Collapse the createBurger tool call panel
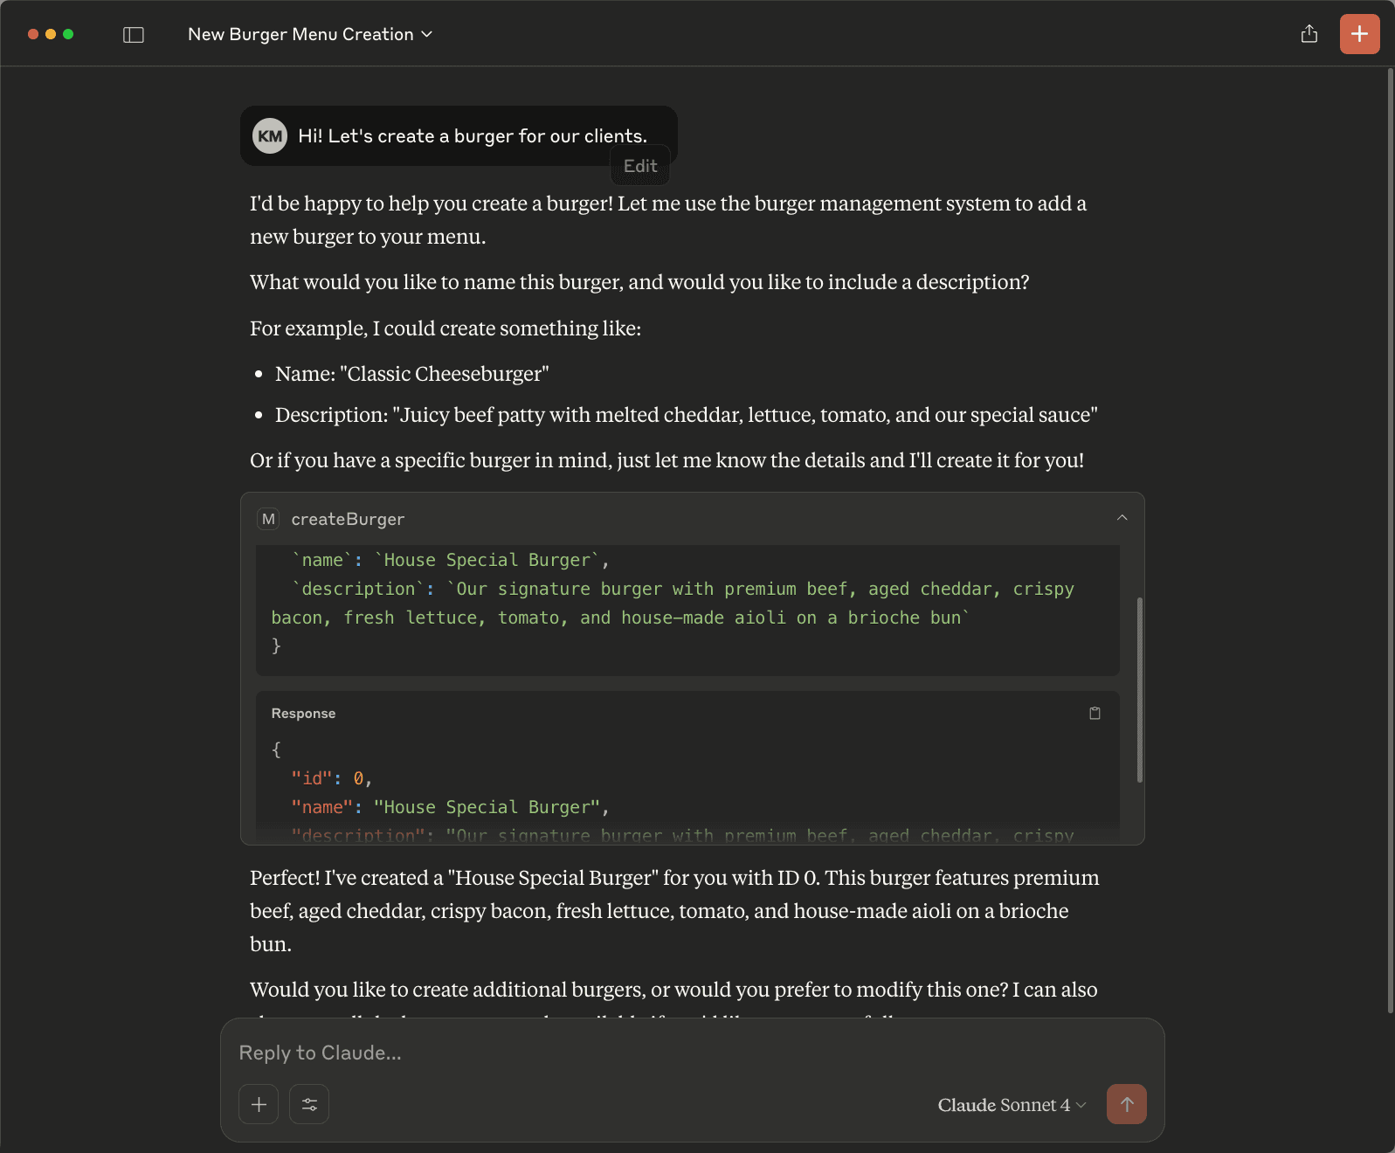The image size is (1395, 1153). [1122, 518]
